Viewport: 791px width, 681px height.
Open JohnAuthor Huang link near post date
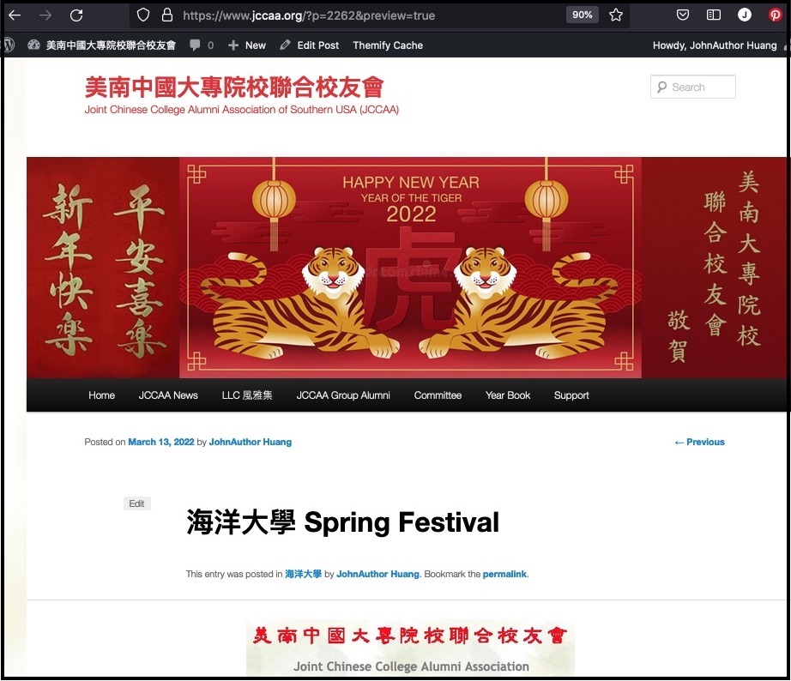pyautogui.click(x=251, y=442)
